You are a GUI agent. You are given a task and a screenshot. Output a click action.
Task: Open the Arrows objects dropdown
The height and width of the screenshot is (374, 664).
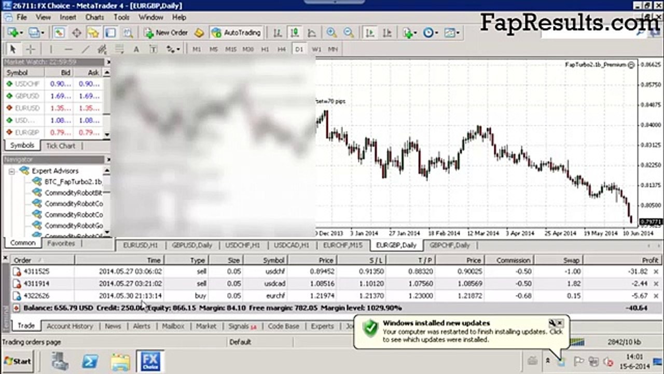(173, 49)
